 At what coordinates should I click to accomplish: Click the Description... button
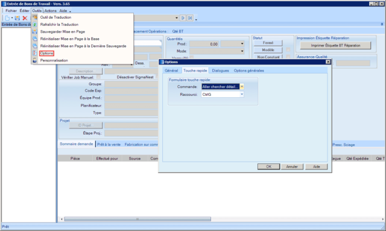tap(86, 71)
